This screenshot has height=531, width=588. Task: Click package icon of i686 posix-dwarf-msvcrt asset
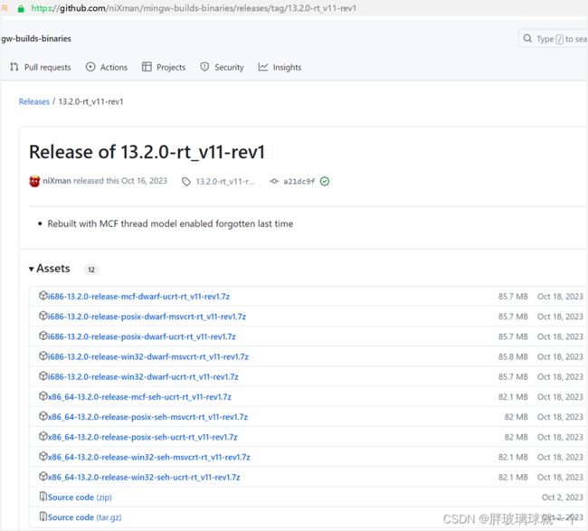tap(43, 316)
